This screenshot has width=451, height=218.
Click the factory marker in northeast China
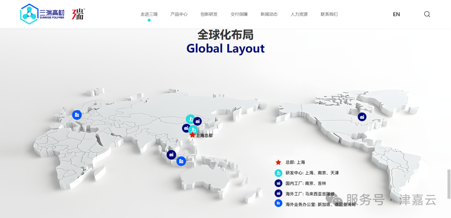[x=197, y=121]
